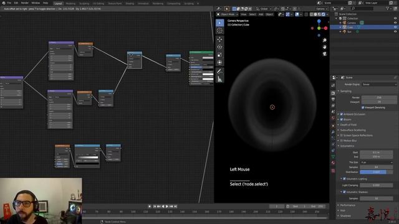Select the 3D Cursor tool
Image resolution: width=399 pixels, height=224 pixels.
(220, 30)
